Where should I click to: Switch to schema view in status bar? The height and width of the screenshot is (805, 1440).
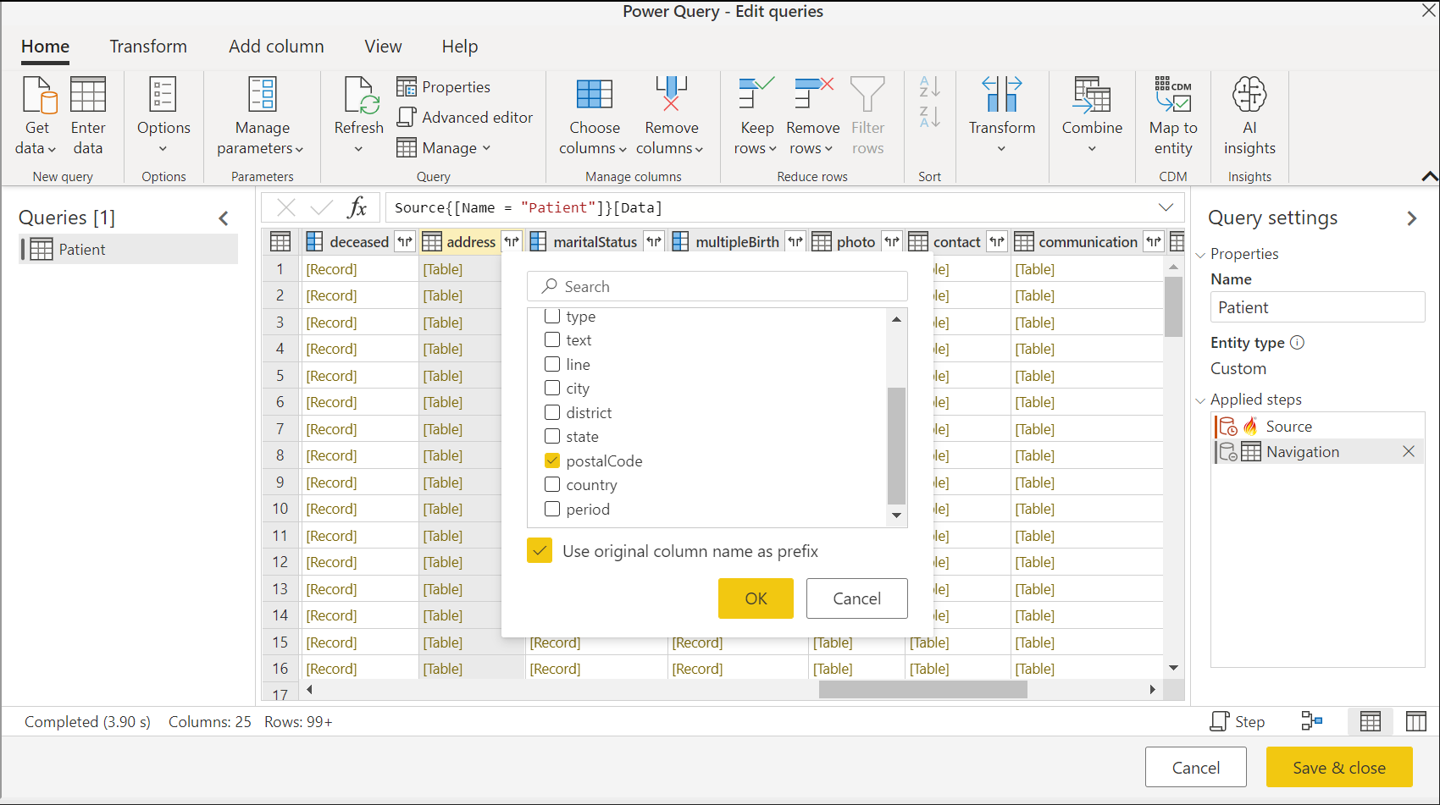pyautogui.click(x=1415, y=721)
